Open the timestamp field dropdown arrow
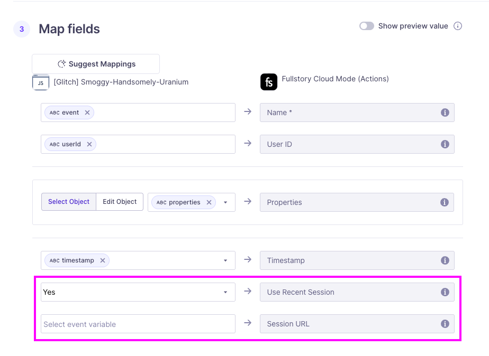 [x=225, y=260]
